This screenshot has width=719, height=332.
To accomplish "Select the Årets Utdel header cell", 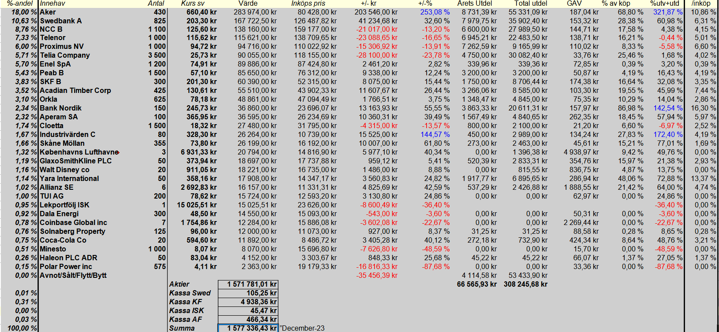I will (x=475, y=4).
